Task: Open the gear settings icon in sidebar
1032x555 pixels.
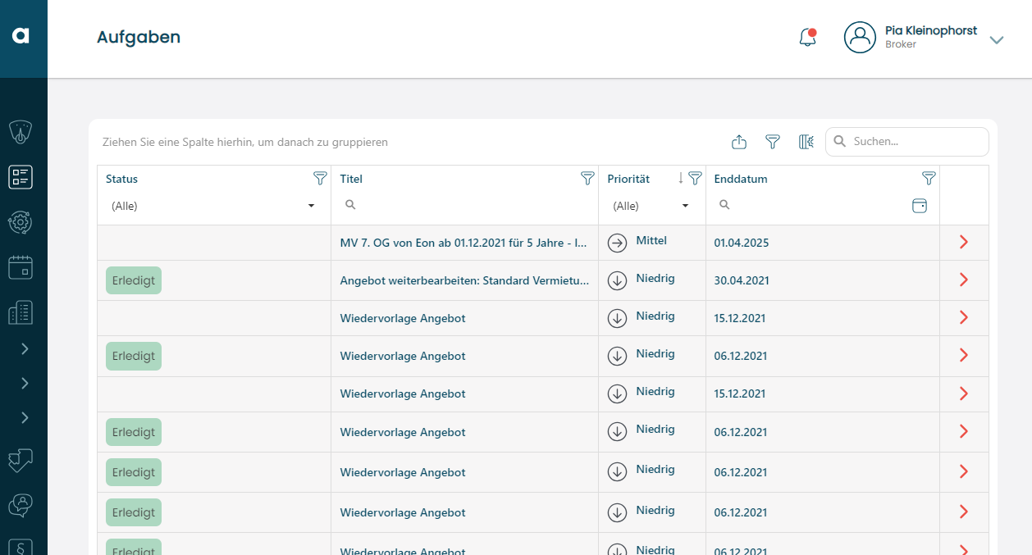Action: click(x=21, y=222)
